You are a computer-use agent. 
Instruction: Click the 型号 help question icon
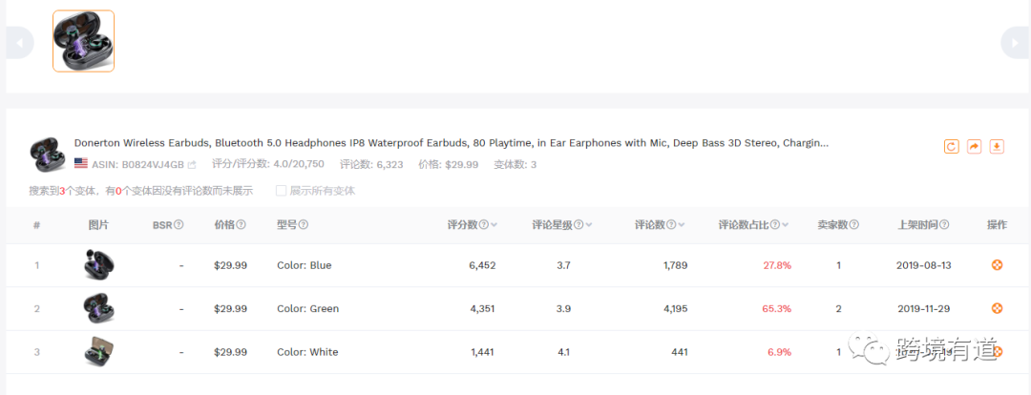pyautogui.click(x=304, y=225)
